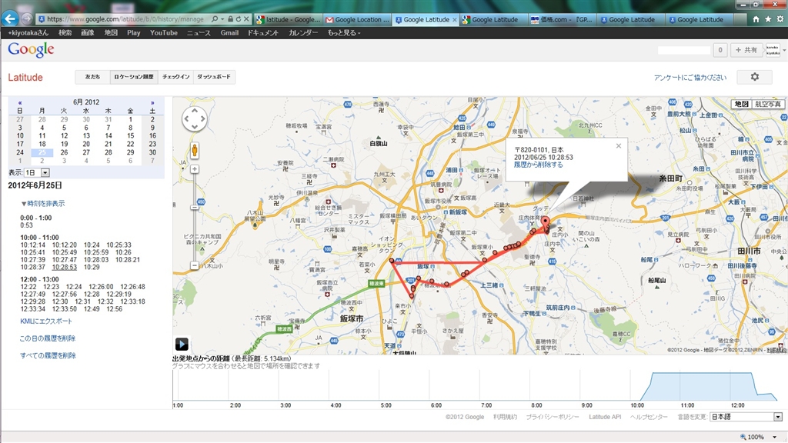Open Gmail from the Google bar
Viewport: 788px width, 443px height.
pyautogui.click(x=229, y=32)
